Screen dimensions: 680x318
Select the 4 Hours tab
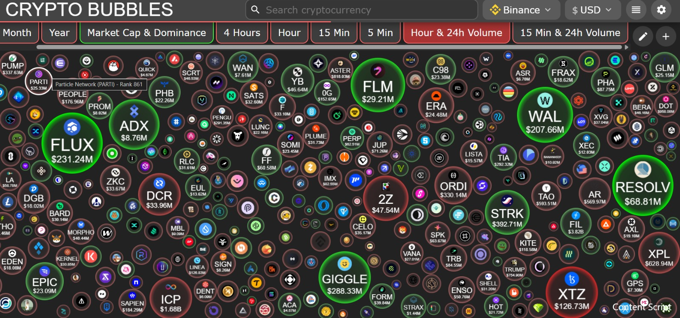[x=242, y=33]
